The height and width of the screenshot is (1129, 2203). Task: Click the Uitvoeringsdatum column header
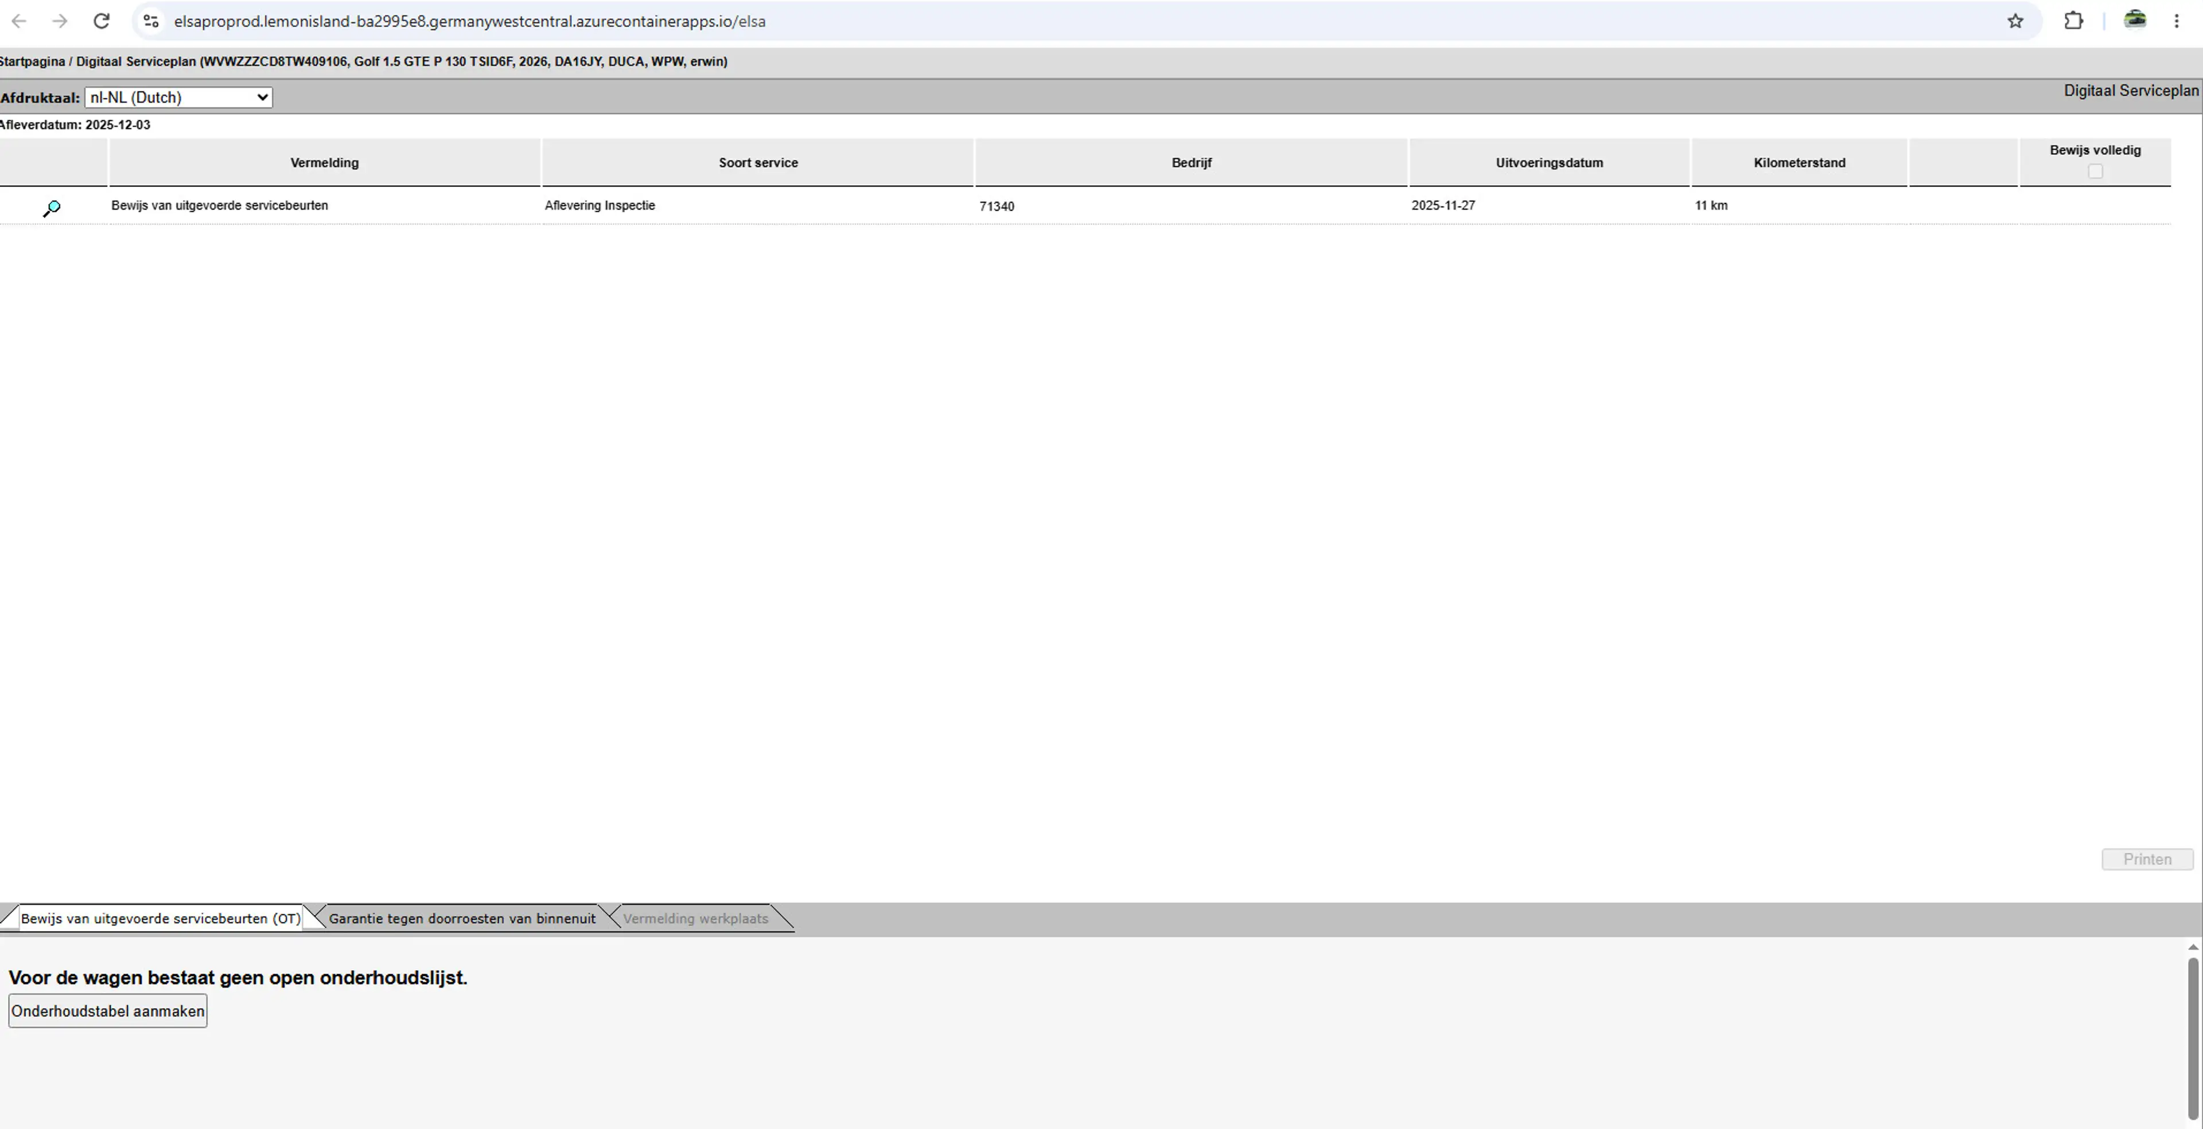tap(1549, 162)
